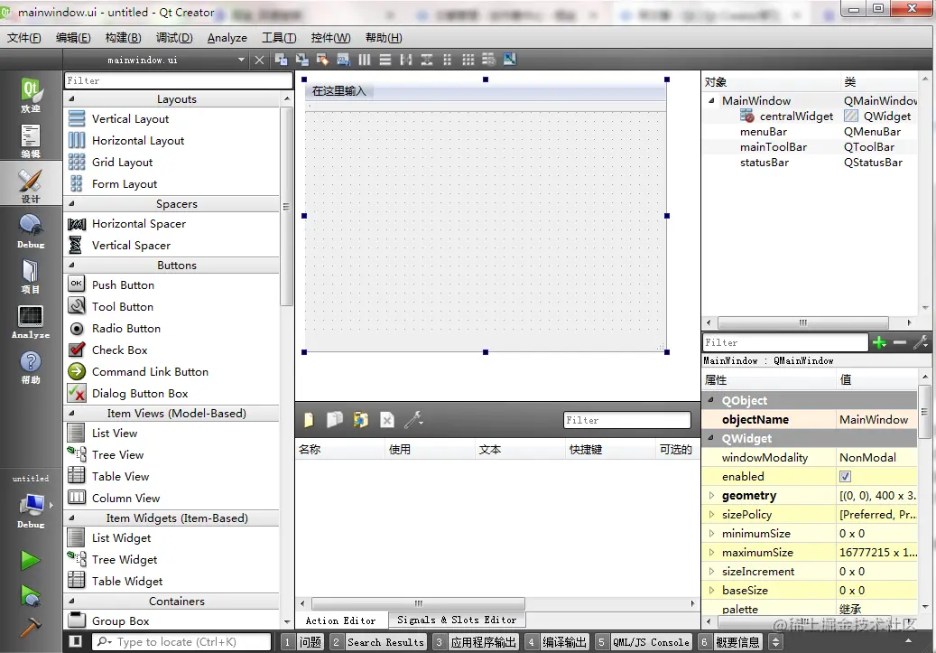
Task: Collapse Item Views (Model-Based) group
Action: (x=71, y=414)
